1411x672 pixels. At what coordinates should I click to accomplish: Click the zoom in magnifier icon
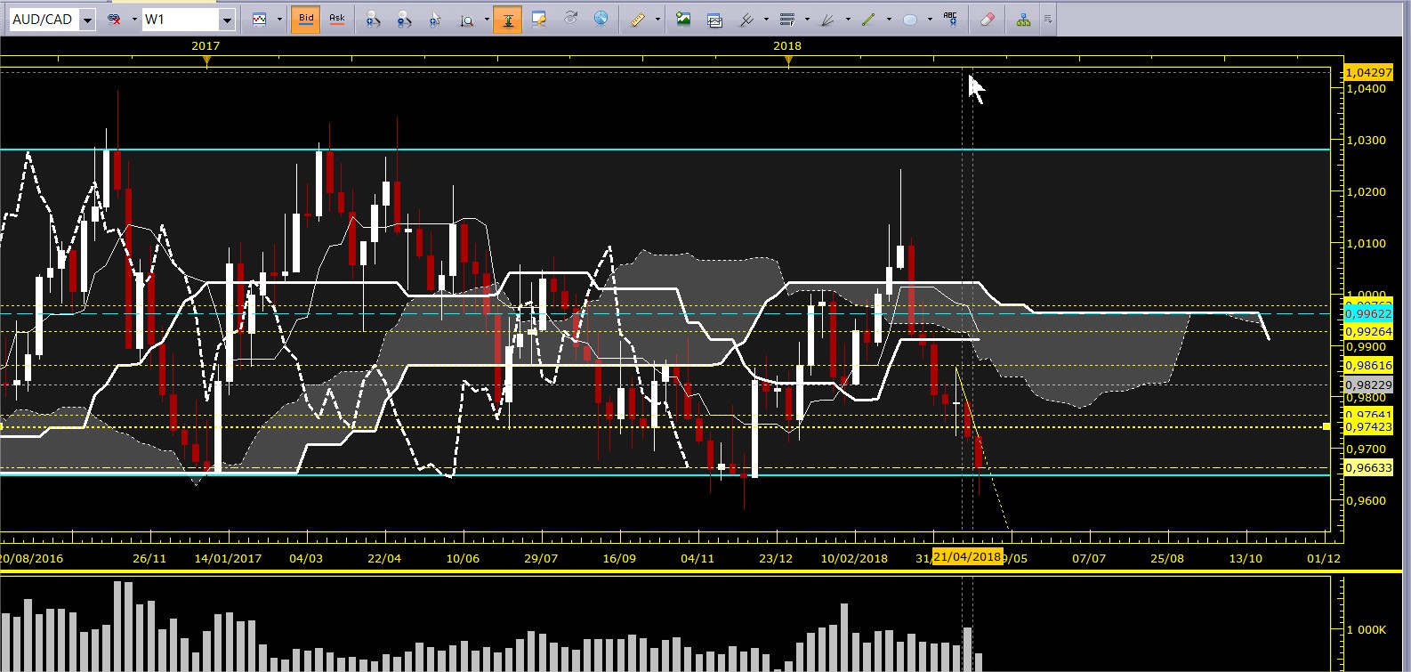point(373,19)
